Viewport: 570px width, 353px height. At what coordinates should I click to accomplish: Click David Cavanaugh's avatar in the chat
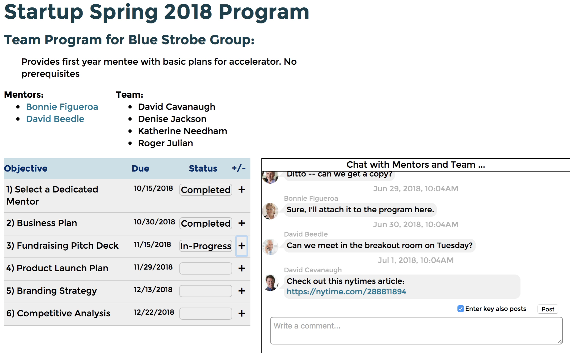pos(271,283)
